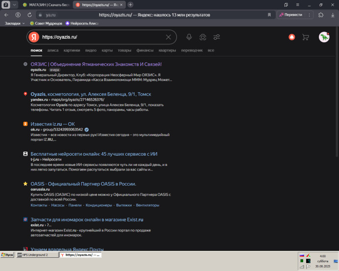Open the Панели sitelink under OASIS

75,205
